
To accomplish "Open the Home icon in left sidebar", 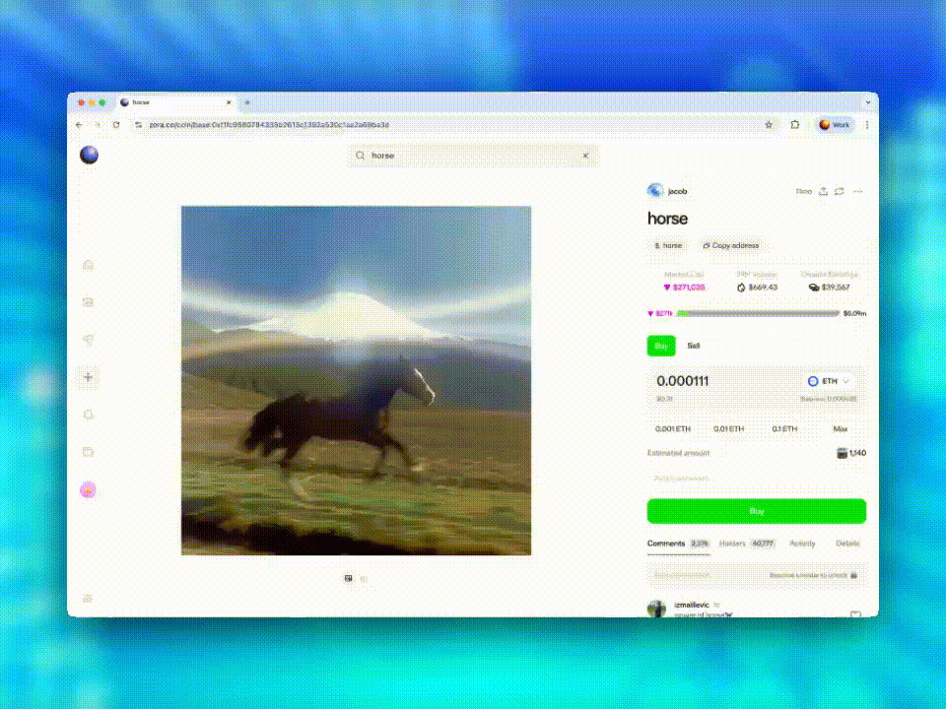I will [88, 265].
